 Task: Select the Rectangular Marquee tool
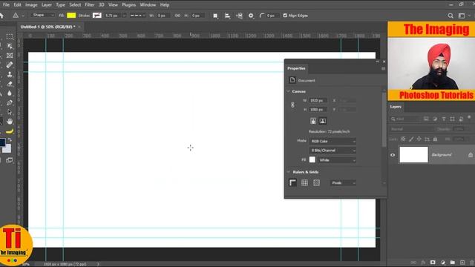[x=10, y=36]
